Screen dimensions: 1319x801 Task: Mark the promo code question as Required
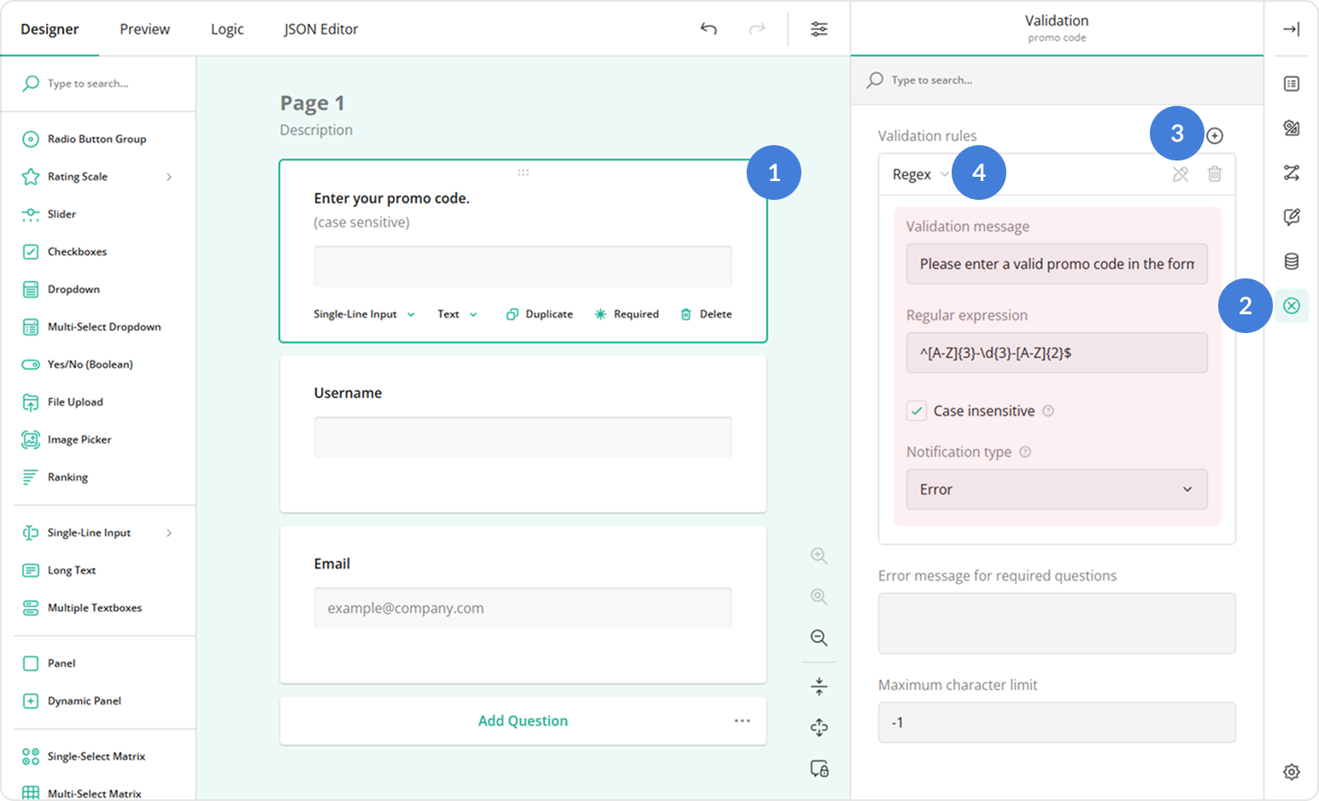coord(626,313)
